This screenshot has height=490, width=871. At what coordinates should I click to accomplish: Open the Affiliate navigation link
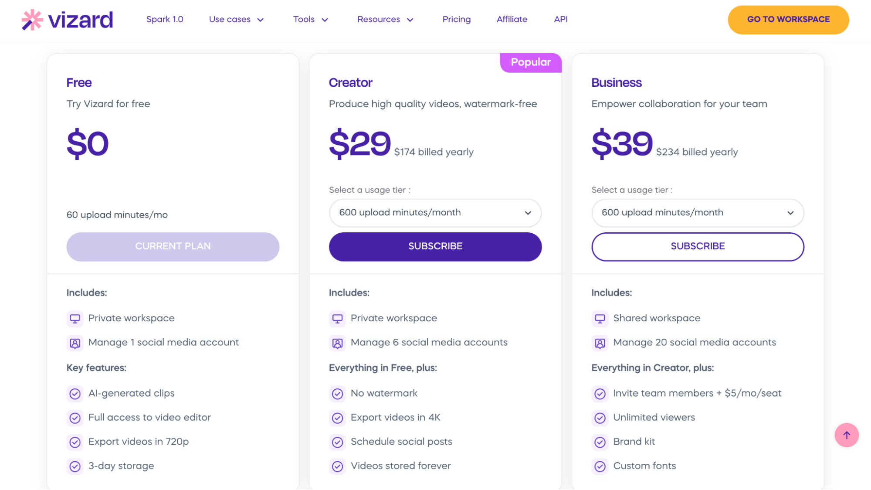512,20
